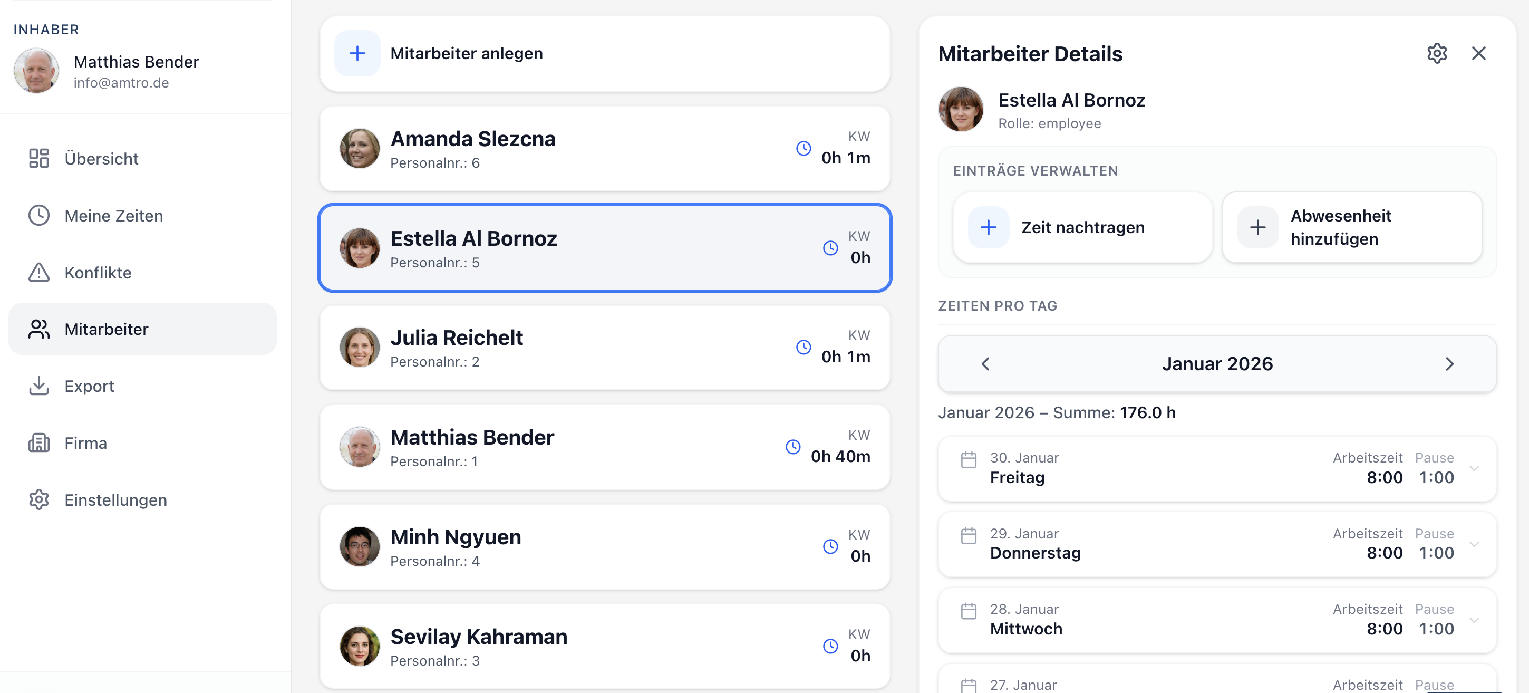Click the clock icon on Amanda Slezcna's card
Image resolution: width=1529 pixels, height=693 pixels.
(x=804, y=148)
